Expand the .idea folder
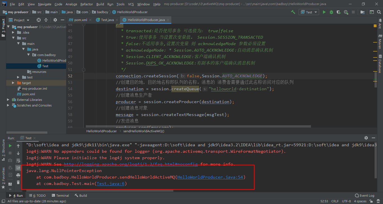Screen dimensions: 383x204 pos(13,33)
